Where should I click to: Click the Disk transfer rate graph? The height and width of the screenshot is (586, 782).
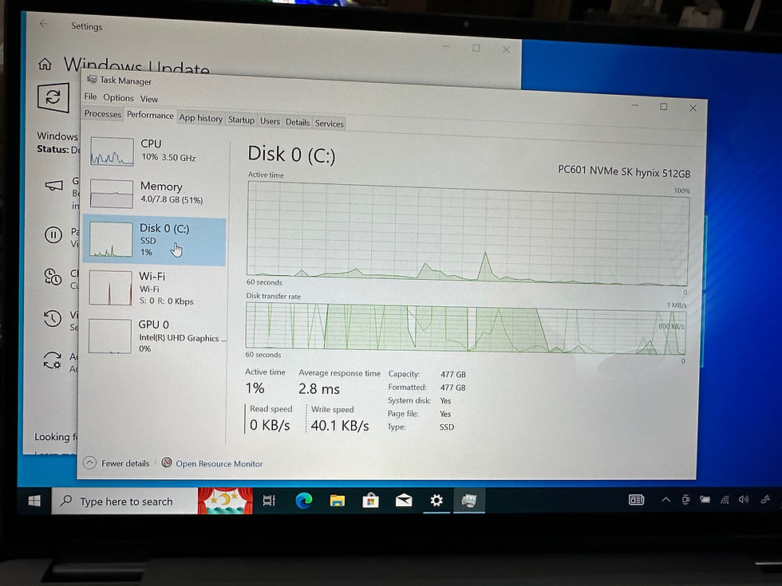pos(465,328)
